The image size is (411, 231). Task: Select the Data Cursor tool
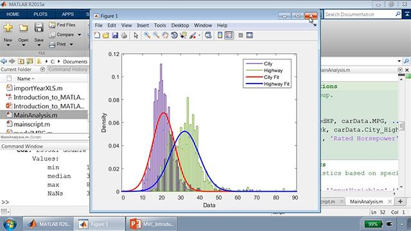[183, 35]
